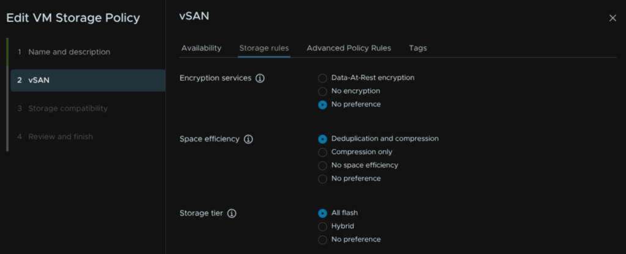This screenshot has width=626, height=254.
Task: Select Hybrid storage tier option
Action: pyautogui.click(x=323, y=226)
